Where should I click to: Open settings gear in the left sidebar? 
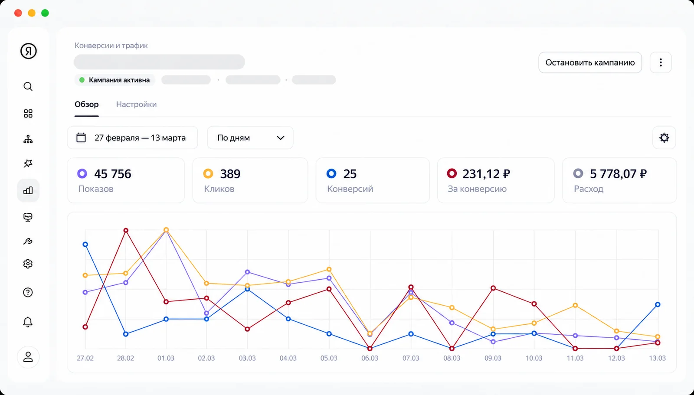[x=28, y=264]
